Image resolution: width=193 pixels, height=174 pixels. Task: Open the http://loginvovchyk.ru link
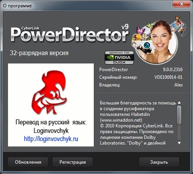coord(51,139)
